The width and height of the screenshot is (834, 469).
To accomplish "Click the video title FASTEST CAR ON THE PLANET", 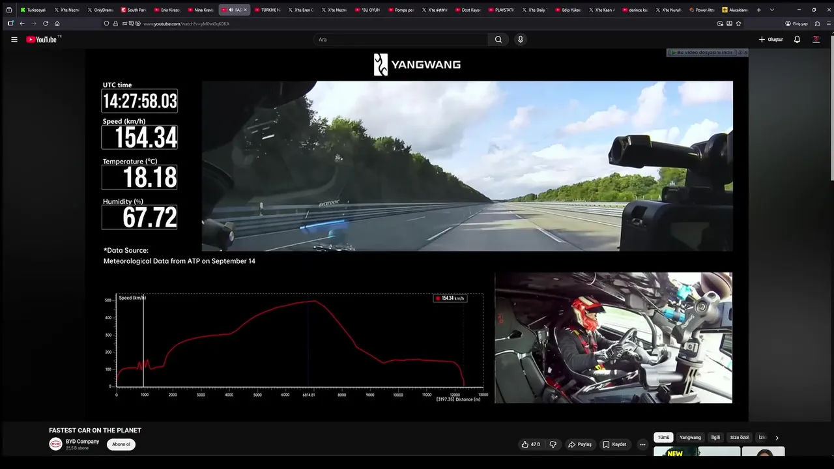I will (x=95, y=431).
